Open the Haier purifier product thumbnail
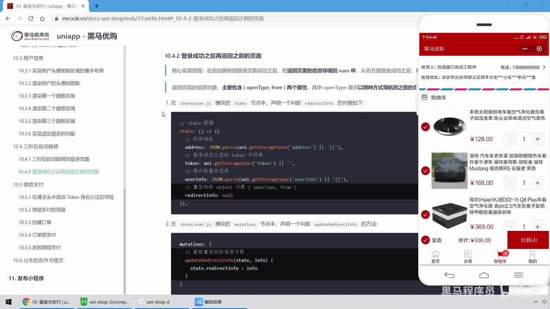The width and height of the screenshot is (550, 309). [449, 215]
